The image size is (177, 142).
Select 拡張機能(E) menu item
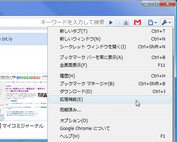coord(110,99)
